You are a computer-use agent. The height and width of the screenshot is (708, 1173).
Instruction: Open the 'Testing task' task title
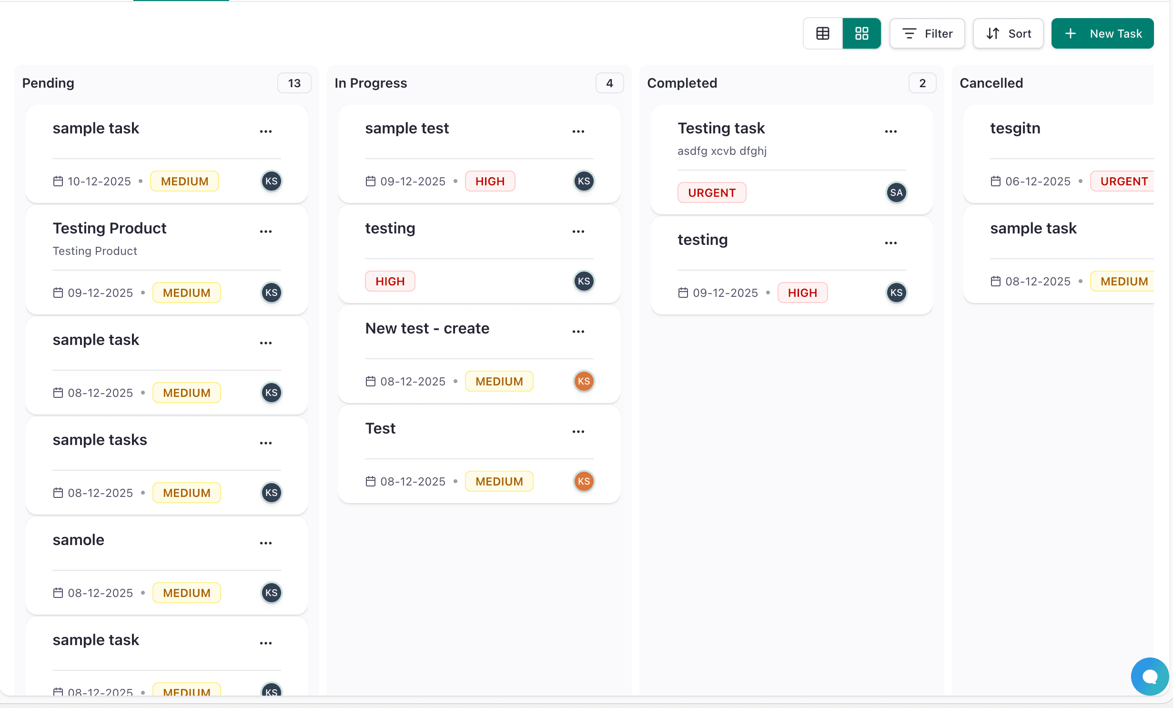[x=721, y=128]
